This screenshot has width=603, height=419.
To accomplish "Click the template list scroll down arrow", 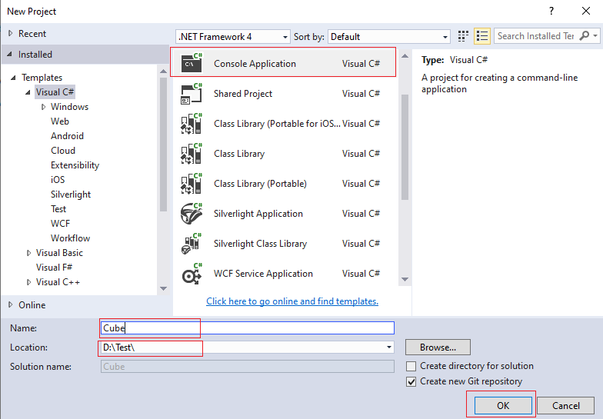I will pos(405,280).
